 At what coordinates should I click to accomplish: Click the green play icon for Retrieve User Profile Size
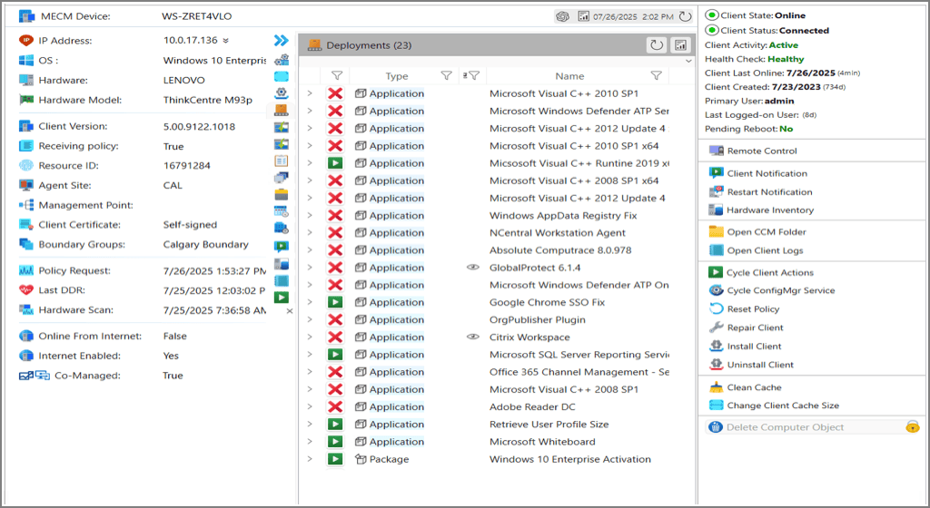(x=335, y=425)
